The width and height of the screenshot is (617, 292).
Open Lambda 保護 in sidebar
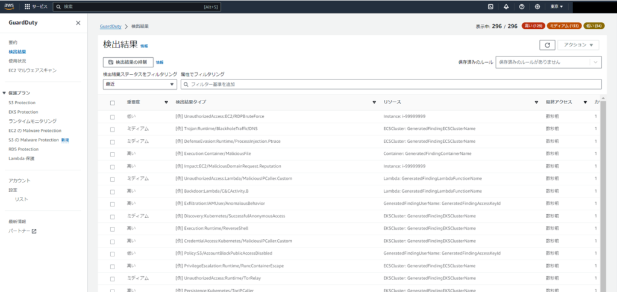[x=21, y=159]
